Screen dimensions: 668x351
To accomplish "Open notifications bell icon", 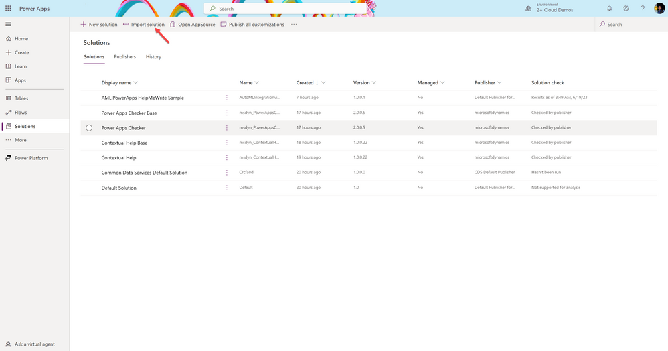I will pyautogui.click(x=609, y=9).
